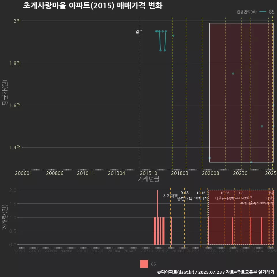Click the 200806 label on the price chart
This screenshot has width=277, height=277.
coord(55,173)
